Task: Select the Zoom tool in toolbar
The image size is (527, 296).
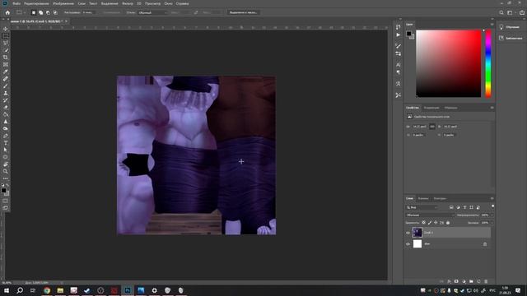Action: pos(6,171)
